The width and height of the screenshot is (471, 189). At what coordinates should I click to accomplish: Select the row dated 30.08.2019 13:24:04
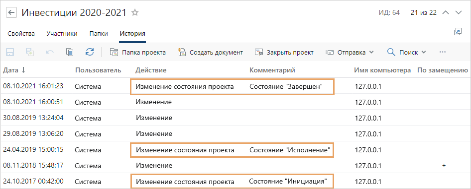coord(235,118)
